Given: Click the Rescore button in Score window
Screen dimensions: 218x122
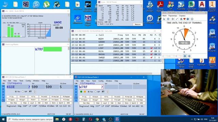Looking at the screenshot, I should [138, 24].
